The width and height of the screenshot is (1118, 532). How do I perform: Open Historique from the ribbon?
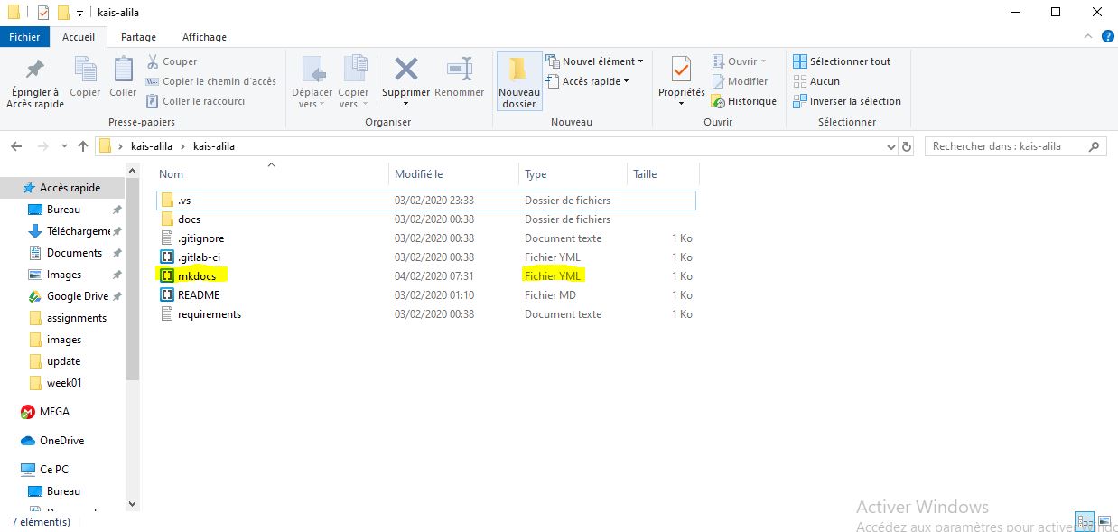point(743,101)
